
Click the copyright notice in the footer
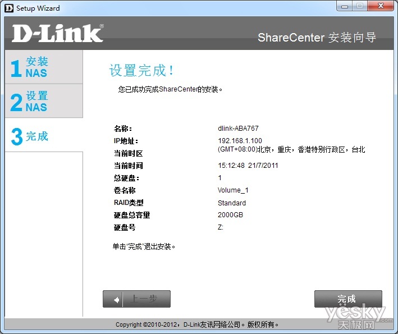[197, 324]
